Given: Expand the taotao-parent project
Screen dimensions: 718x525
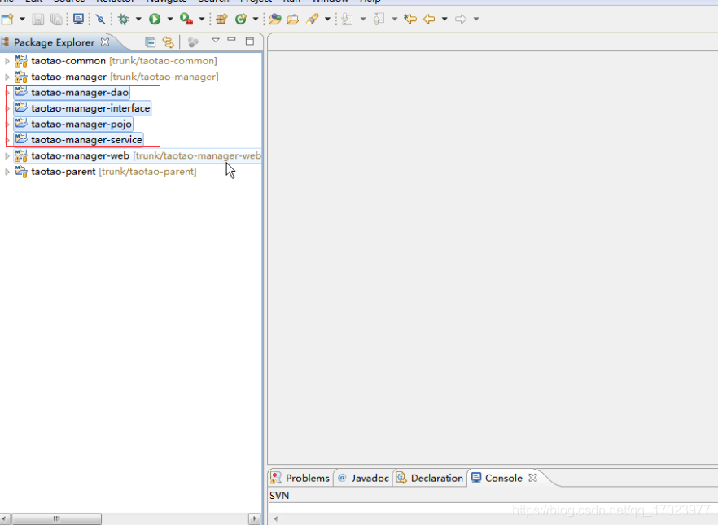Looking at the screenshot, I should click(7, 172).
